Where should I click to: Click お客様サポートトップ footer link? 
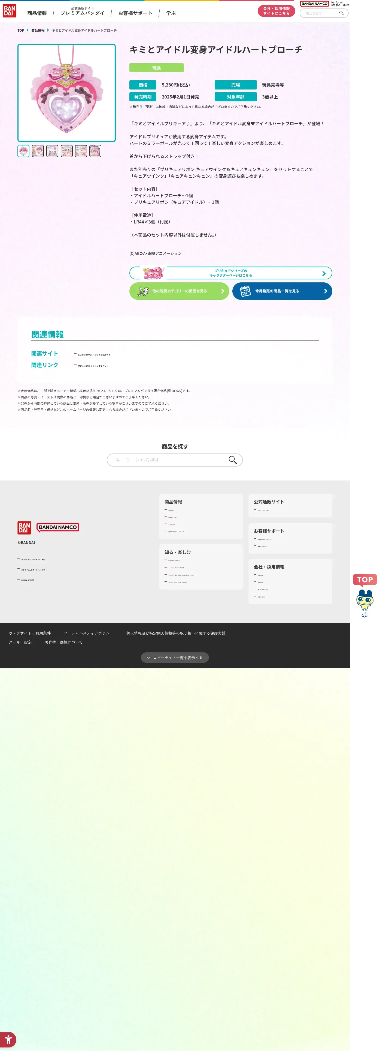coord(264,539)
